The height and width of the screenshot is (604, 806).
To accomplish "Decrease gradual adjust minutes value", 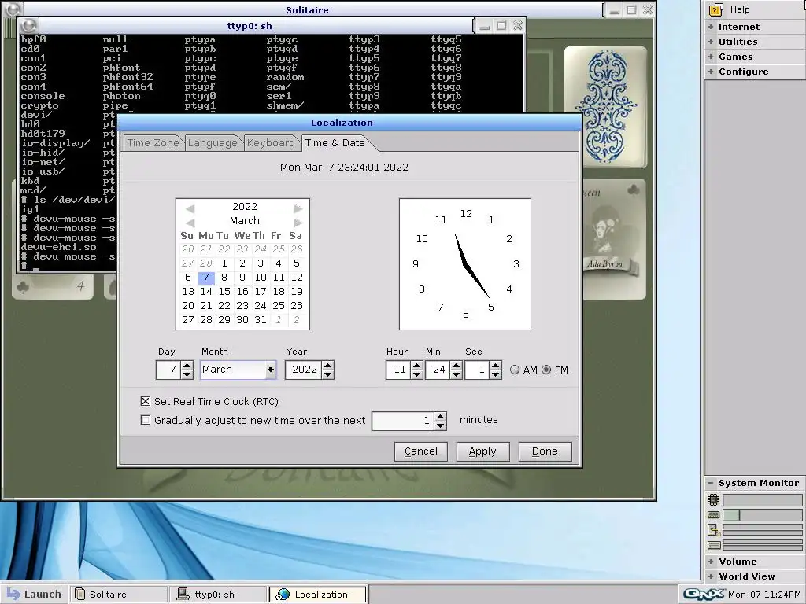I will coord(441,425).
